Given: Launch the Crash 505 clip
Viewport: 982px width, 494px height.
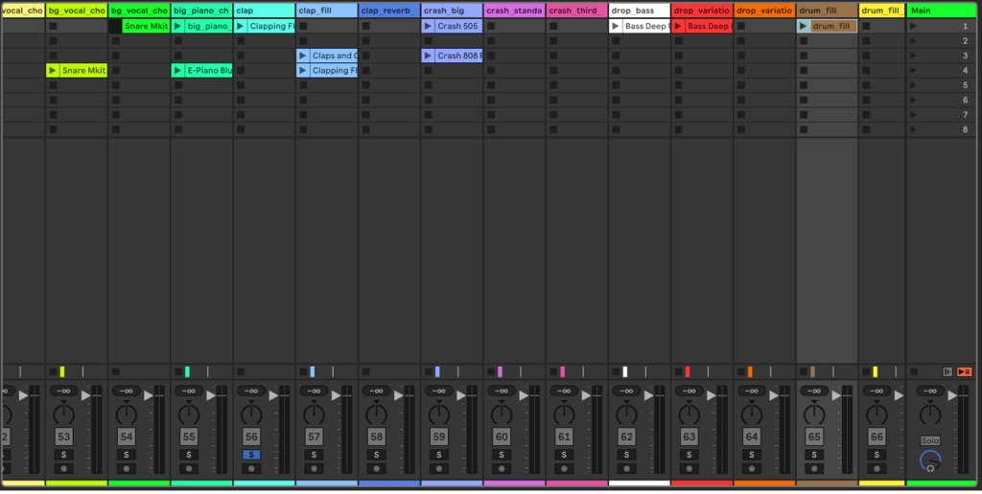Looking at the screenshot, I should click(x=428, y=26).
